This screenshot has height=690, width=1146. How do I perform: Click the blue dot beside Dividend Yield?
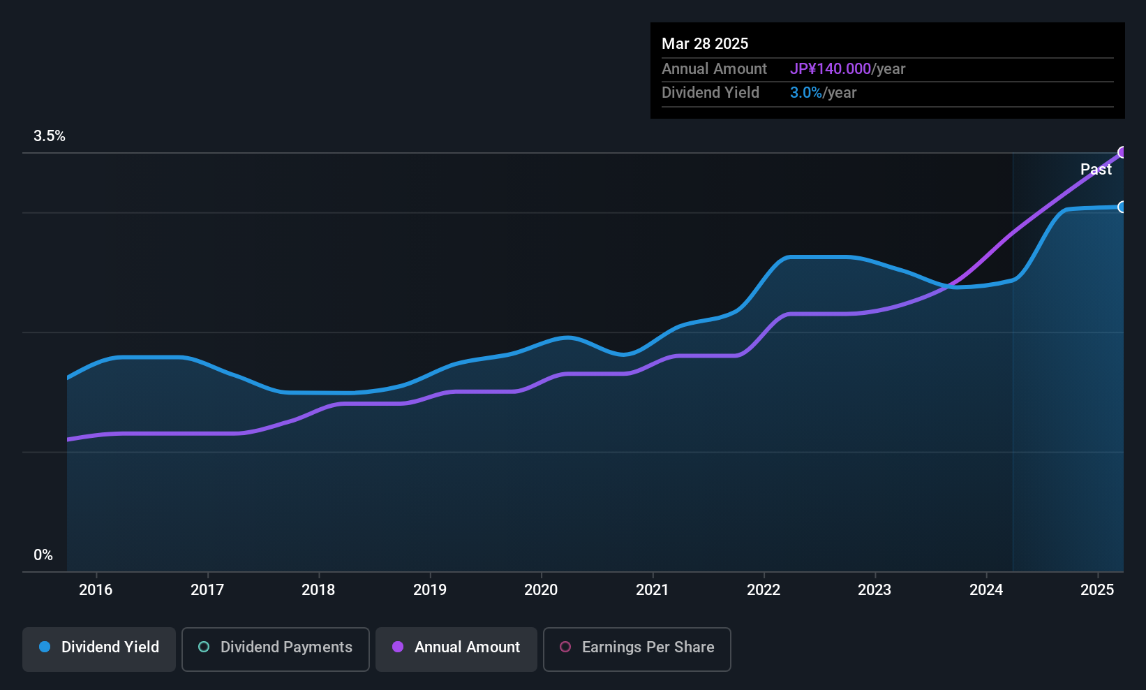coord(45,647)
